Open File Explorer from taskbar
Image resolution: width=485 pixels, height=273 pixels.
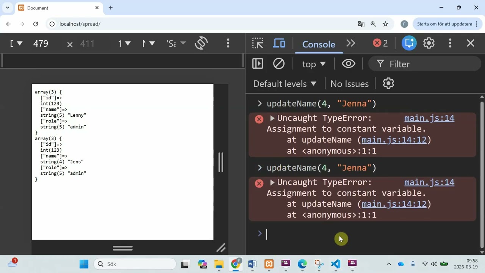tap(219, 264)
